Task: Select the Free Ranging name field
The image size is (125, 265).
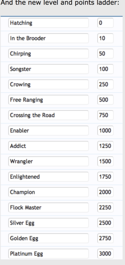Action: tap(48, 100)
